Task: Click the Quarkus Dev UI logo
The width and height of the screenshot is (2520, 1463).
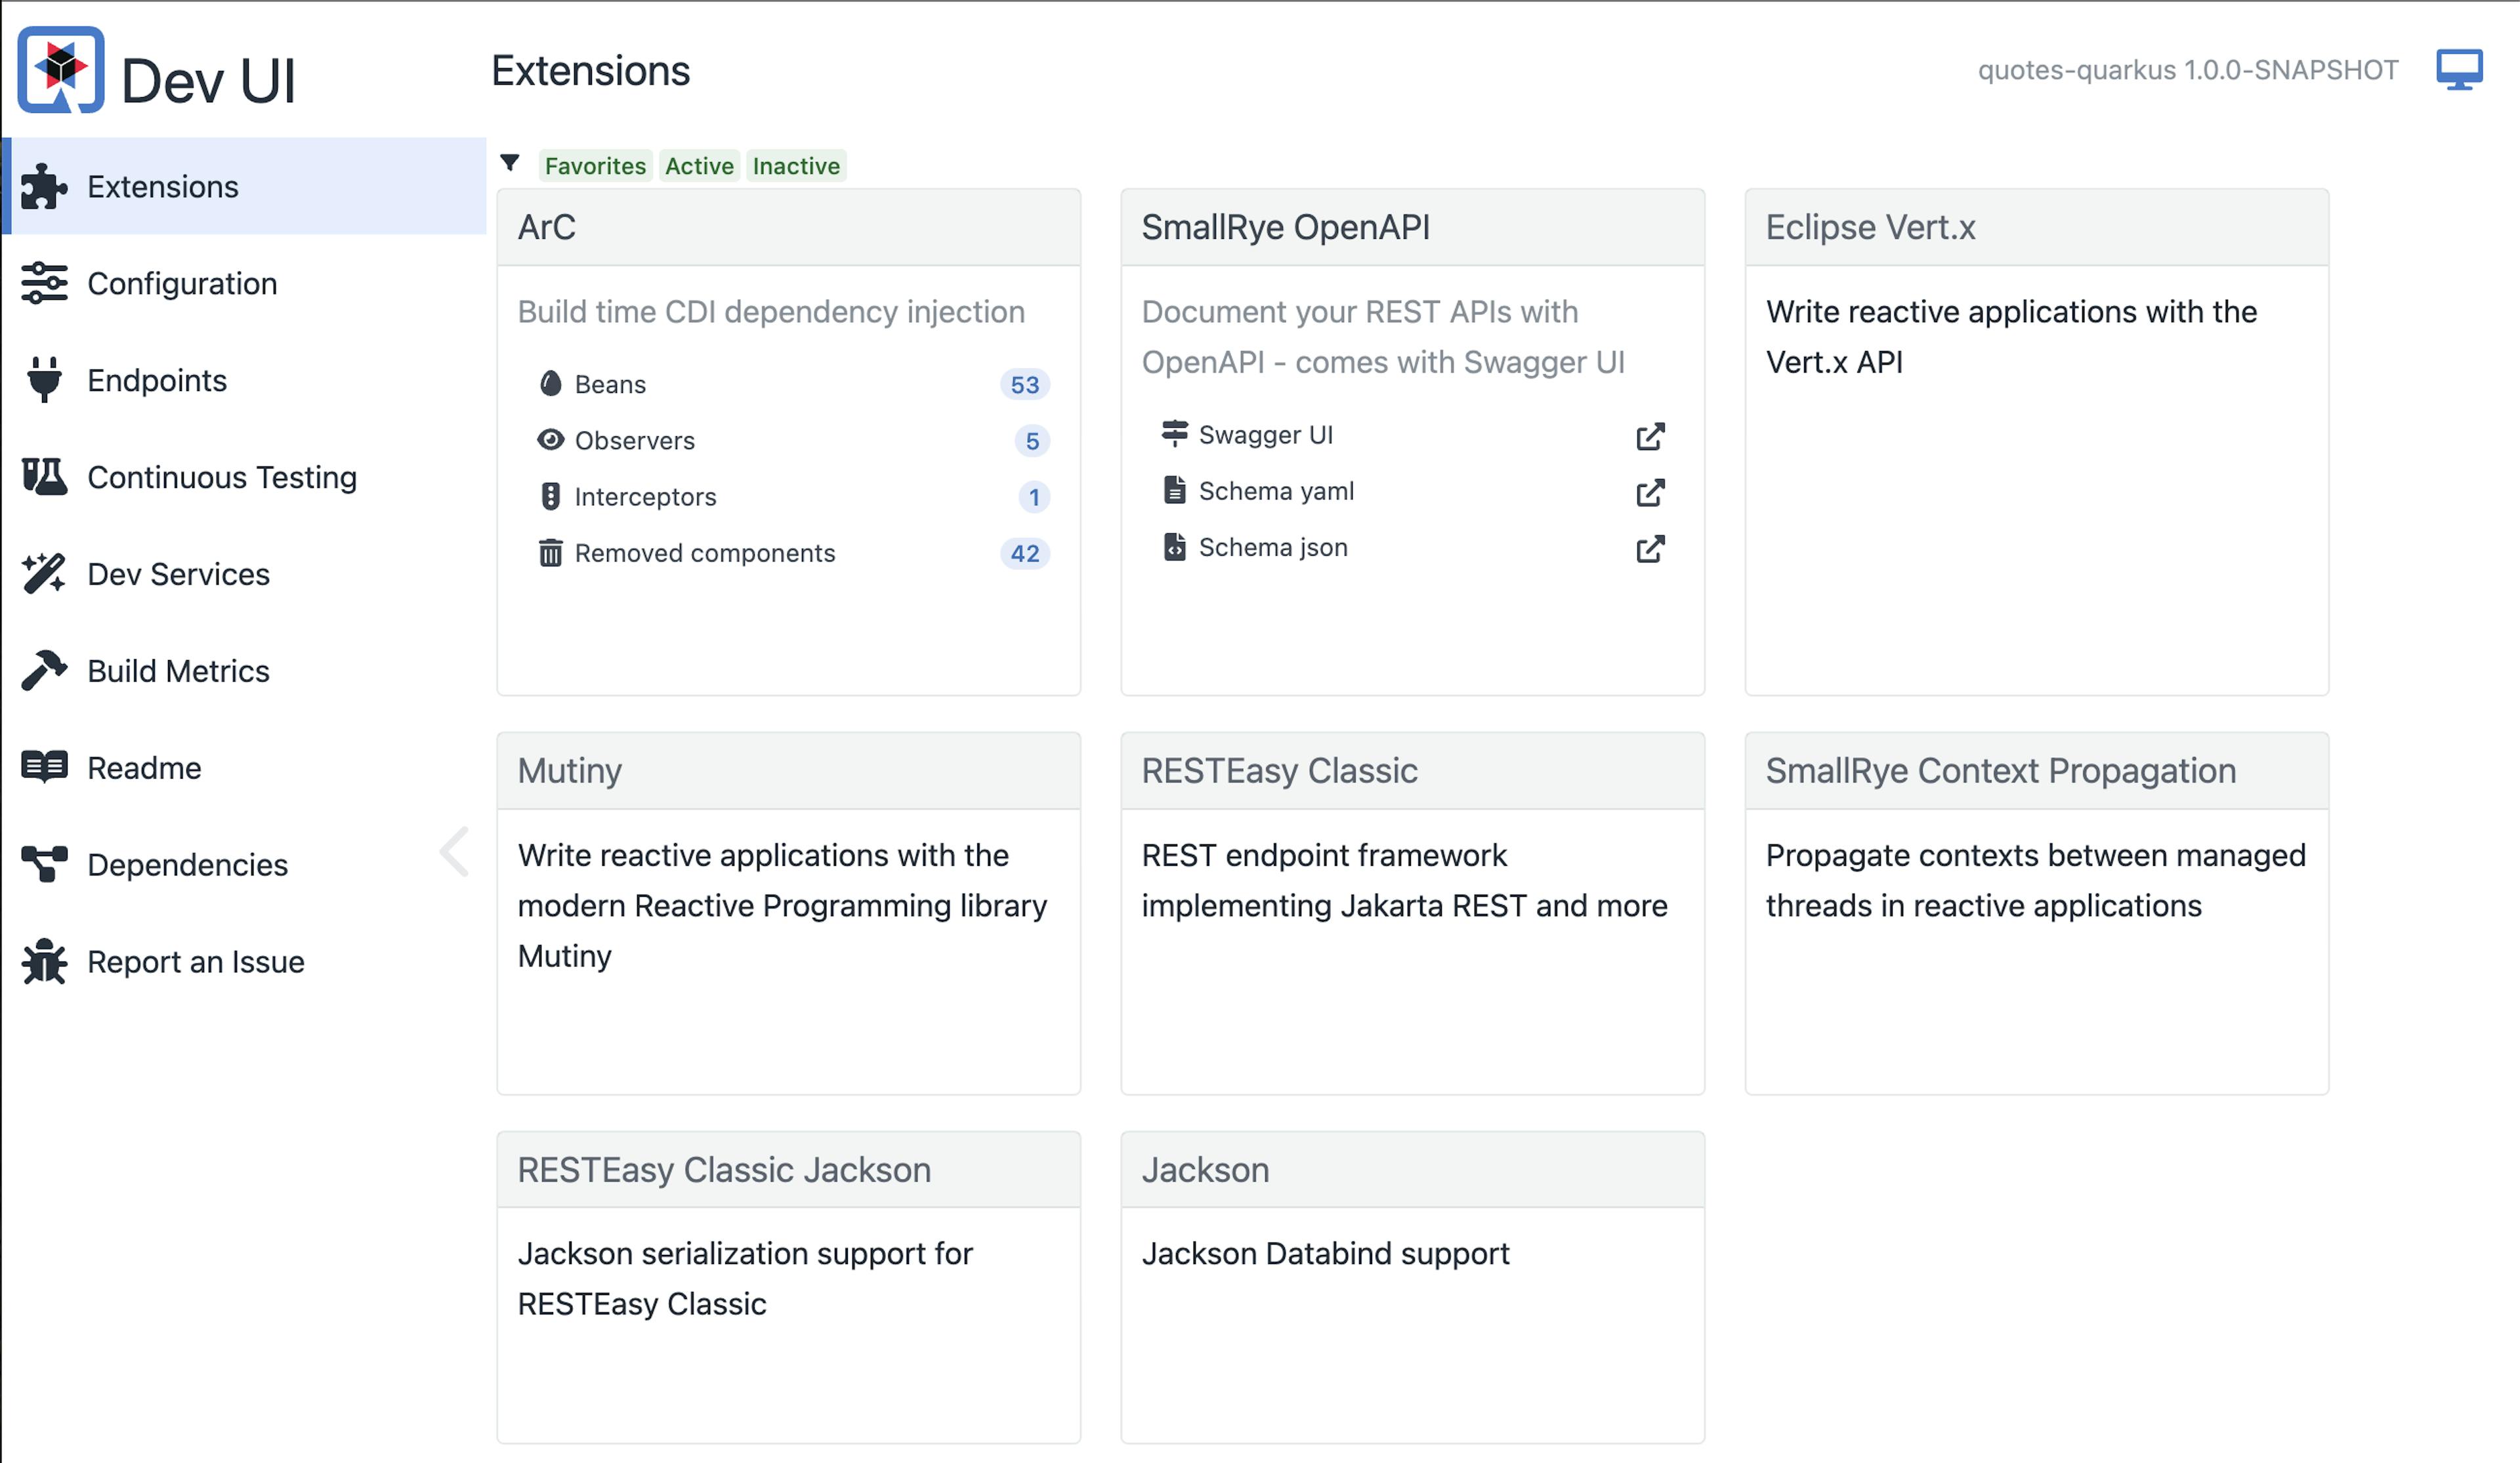Action: (x=61, y=70)
